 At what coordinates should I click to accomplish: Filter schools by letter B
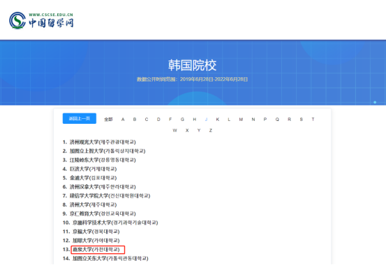point(135,120)
